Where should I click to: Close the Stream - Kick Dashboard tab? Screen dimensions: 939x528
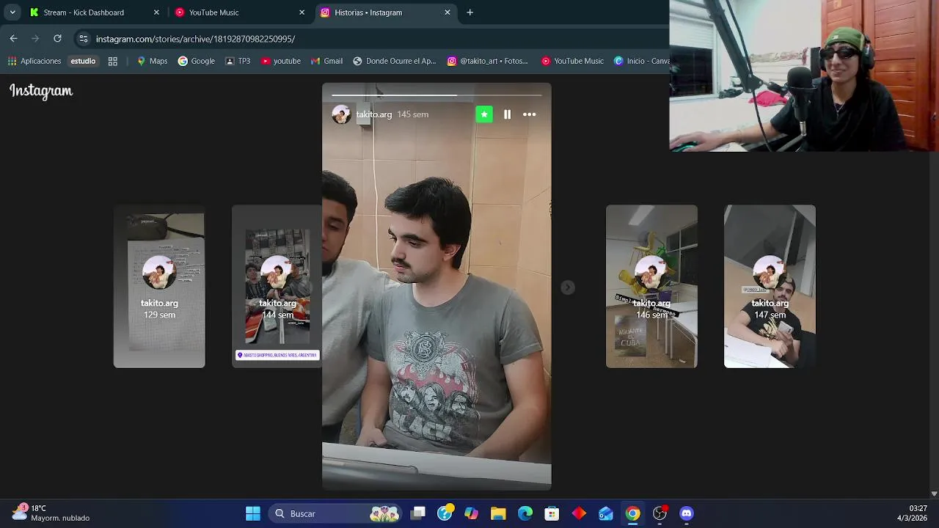[x=156, y=12]
